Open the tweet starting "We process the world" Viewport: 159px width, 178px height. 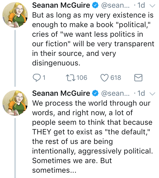coord(93,133)
